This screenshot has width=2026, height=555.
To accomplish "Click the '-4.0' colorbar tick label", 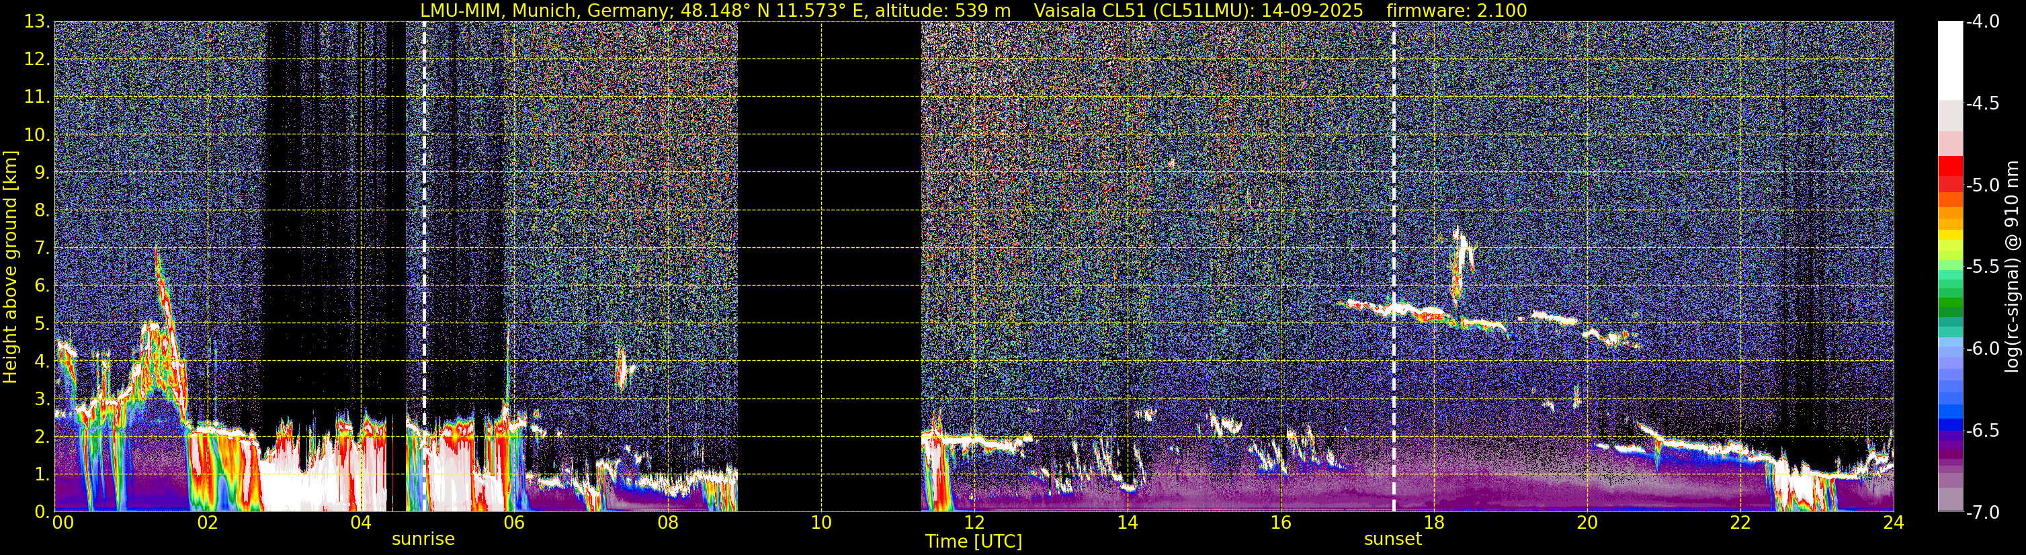I will 1983,22.
